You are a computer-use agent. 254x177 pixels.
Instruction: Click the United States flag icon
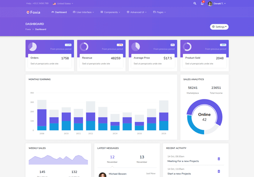click(x=54, y=4)
